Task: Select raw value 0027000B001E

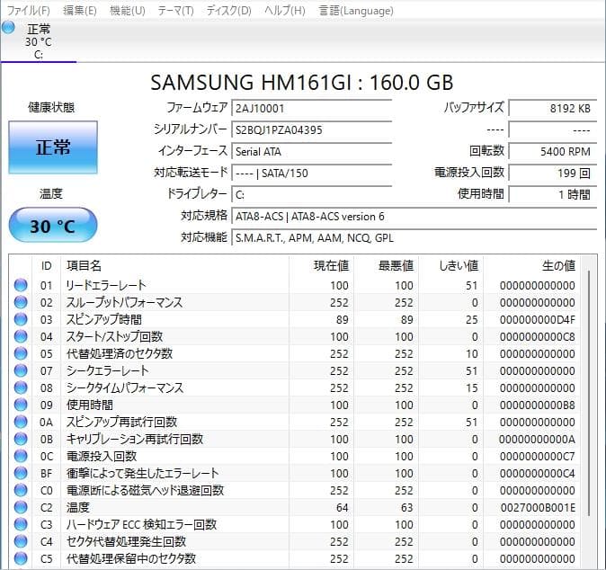Action: click(x=538, y=507)
